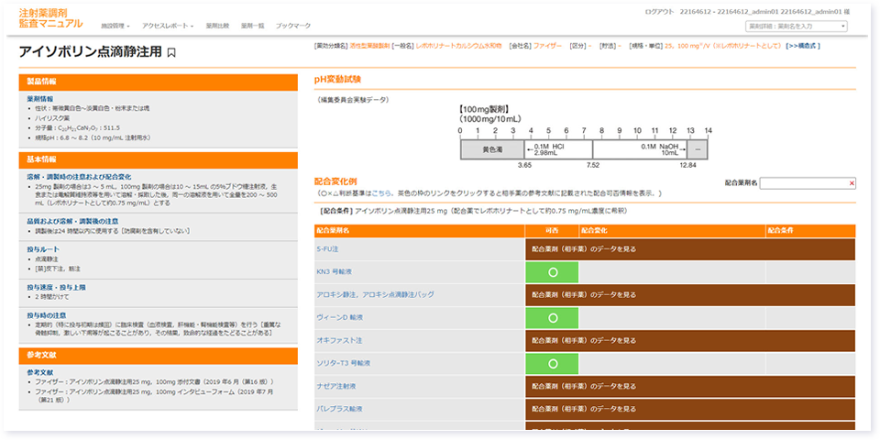Viewport: 880px width, 440px height.
Task: Click the green circle in the ソリタ-T3号輸液 row
Action: pyautogui.click(x=552, y=364)
